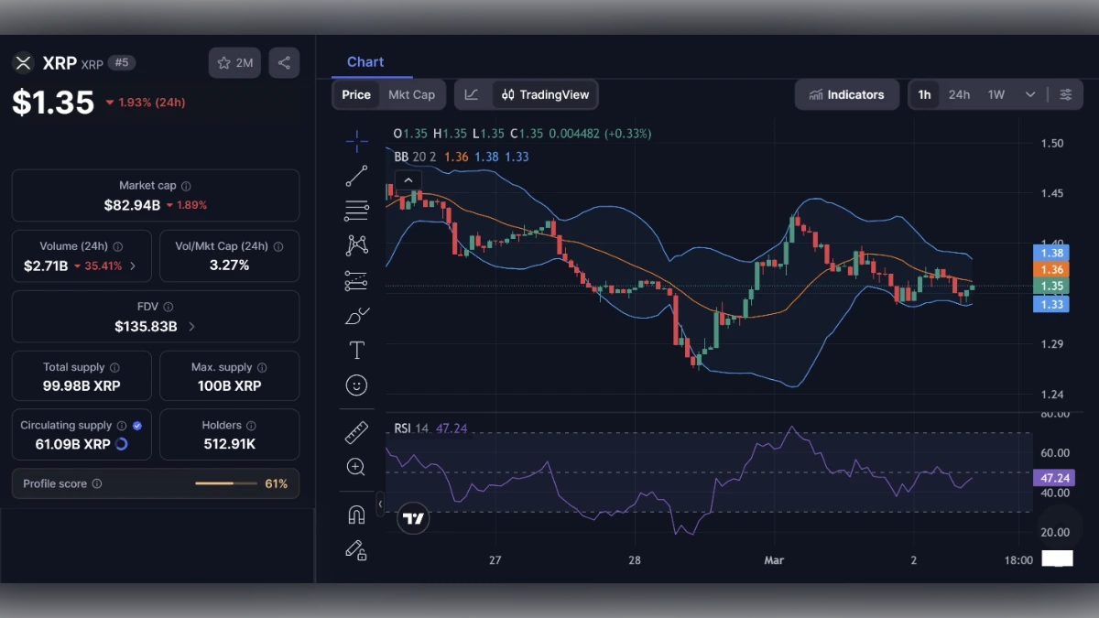Viewport: 1099px width, 618px height.
Task: Select the brush drawing tool
Action: 356,315
